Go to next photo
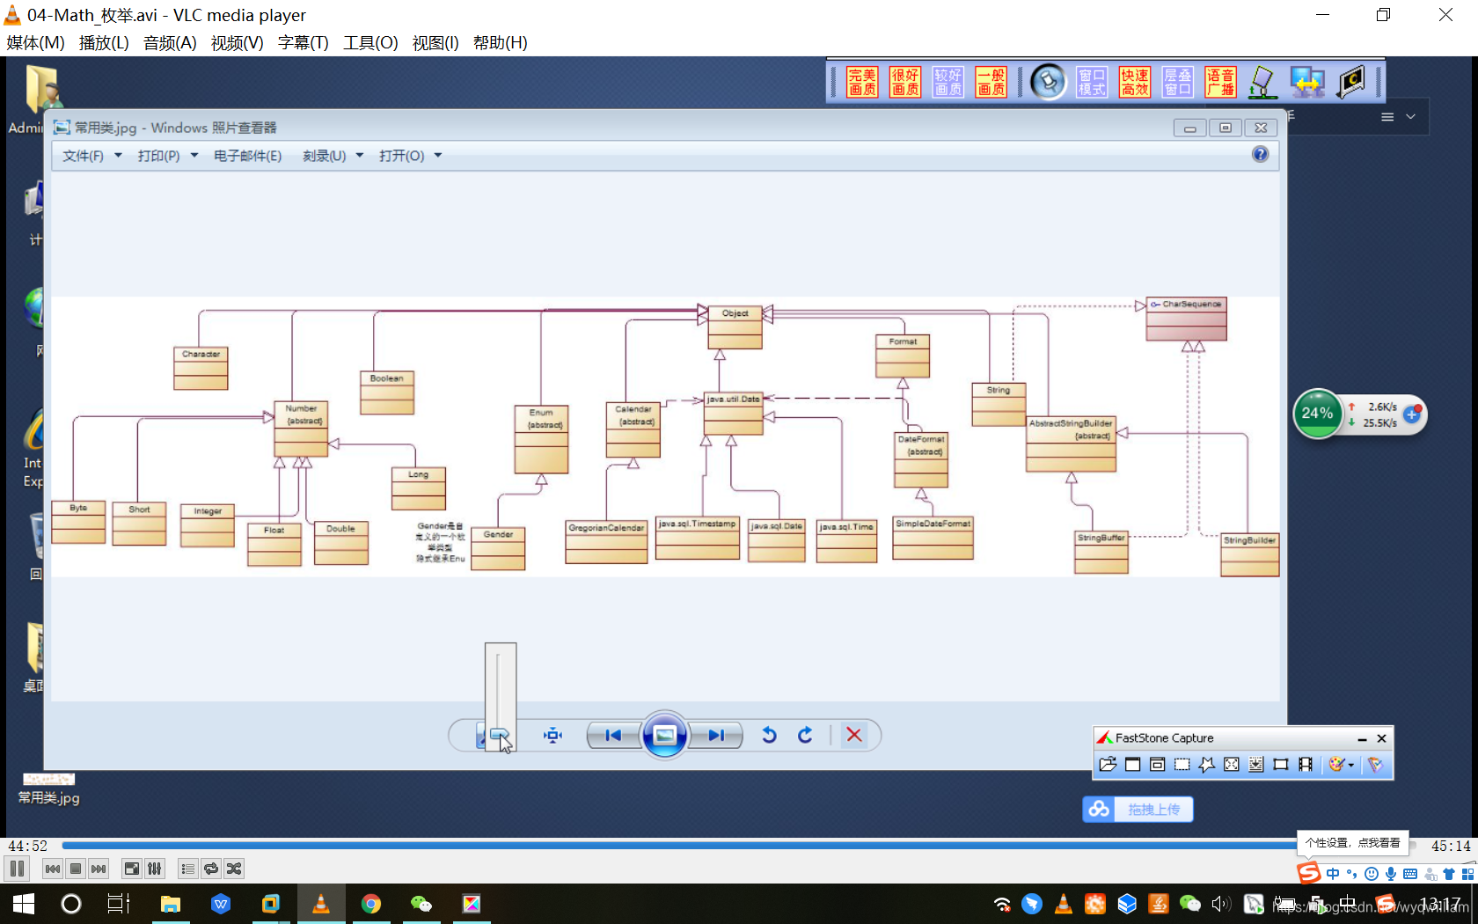The width and height of the screenshot is (1478, 924). [x=716, y=735]
